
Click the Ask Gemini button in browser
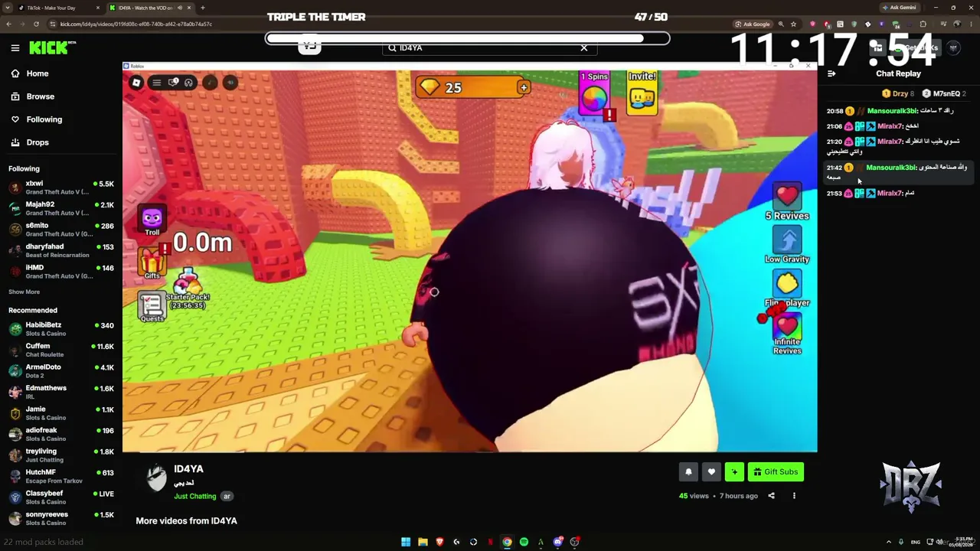[899, 8]
